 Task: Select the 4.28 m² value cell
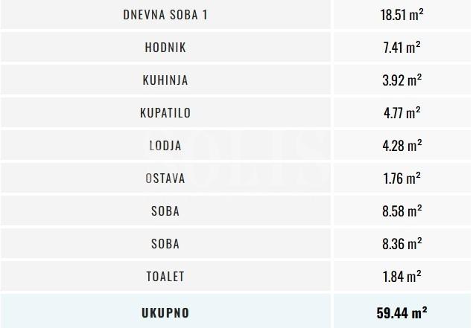(x=401, y=146)
